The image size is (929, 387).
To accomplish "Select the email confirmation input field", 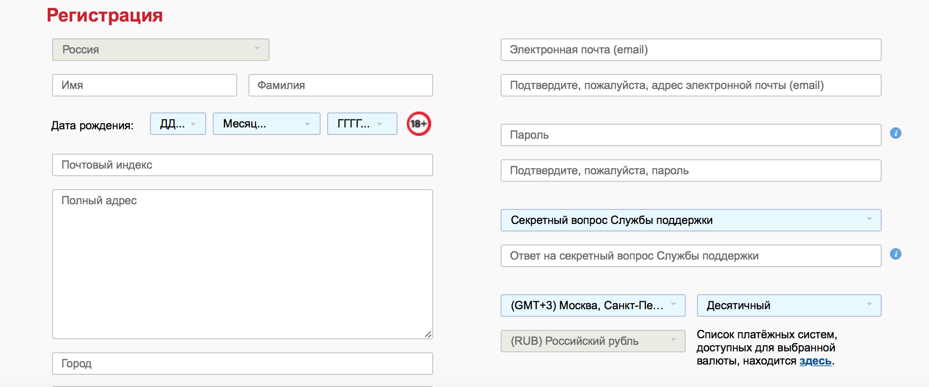I will pyautogui.click(x=690, y=85).
